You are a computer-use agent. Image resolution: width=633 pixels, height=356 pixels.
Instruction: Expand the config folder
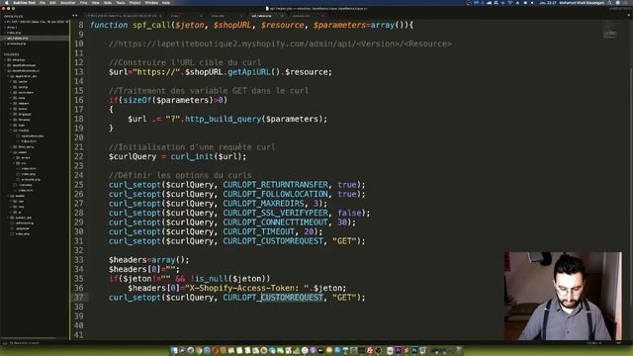tap(11, 87)
